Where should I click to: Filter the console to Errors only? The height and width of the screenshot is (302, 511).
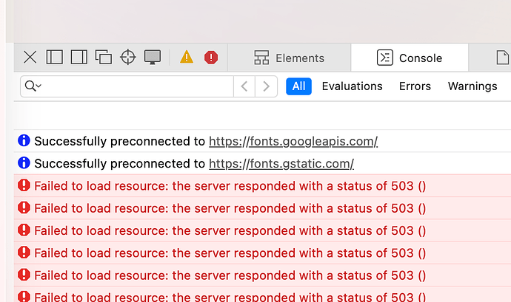[415, 86]
